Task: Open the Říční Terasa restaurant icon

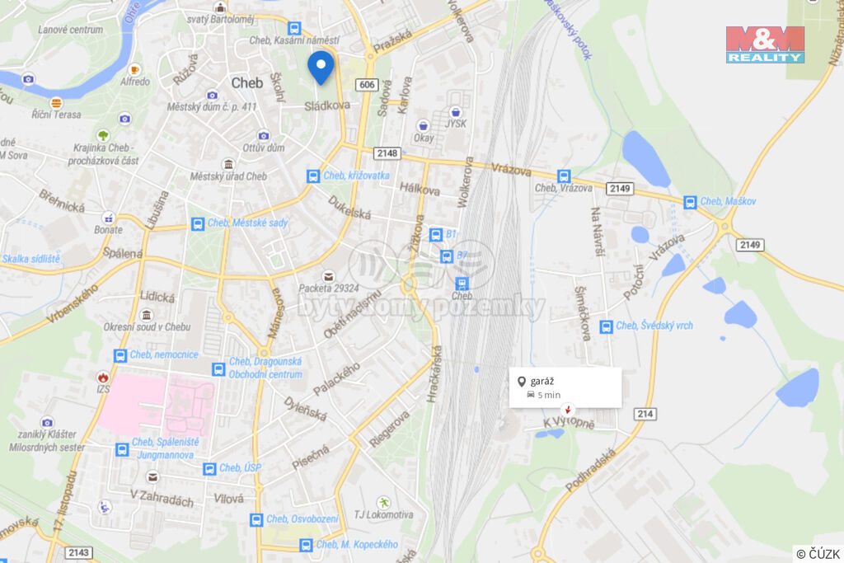Action: pyautogui.click(x=56, y=102)
